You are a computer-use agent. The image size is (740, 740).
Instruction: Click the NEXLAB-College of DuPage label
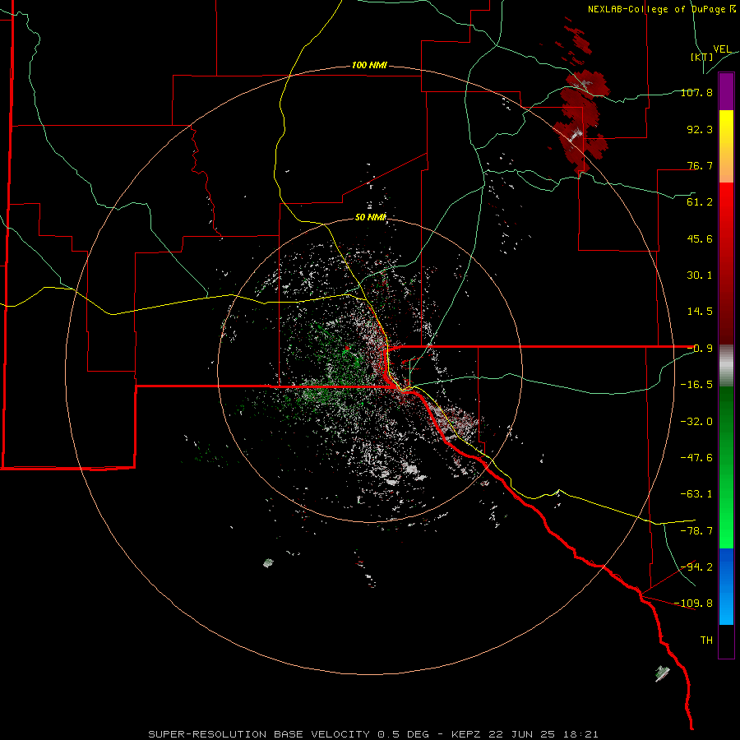(x=662, y=9)
